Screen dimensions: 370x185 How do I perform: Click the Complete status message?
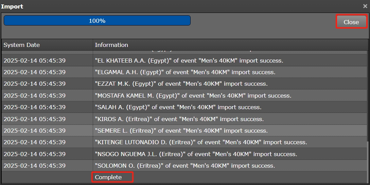click(x=108, y=177)
